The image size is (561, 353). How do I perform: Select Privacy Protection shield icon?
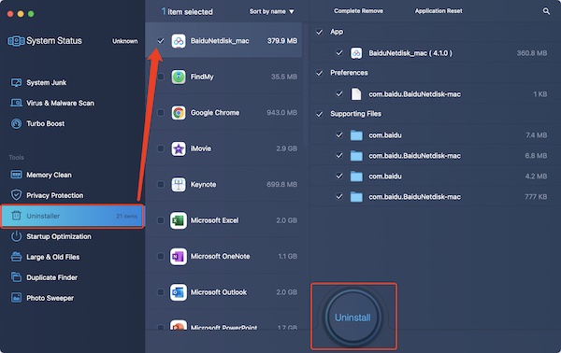(x=16, y=195)
